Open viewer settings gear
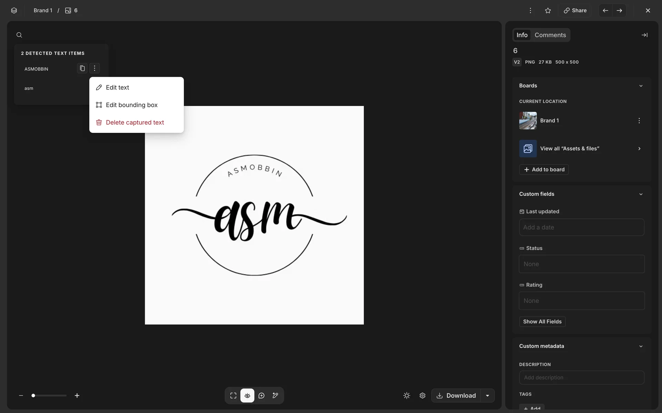662x413 pixels. 422,395
